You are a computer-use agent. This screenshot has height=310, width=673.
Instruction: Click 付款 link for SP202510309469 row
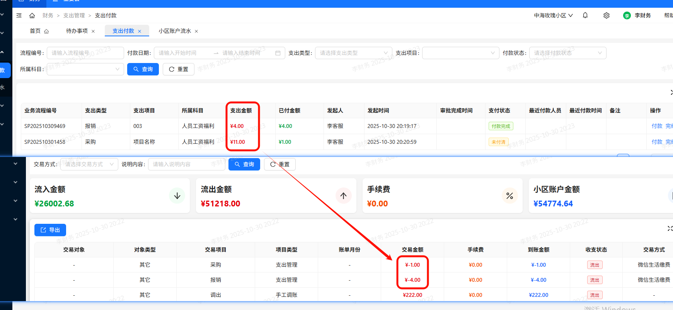coord(657,126)
